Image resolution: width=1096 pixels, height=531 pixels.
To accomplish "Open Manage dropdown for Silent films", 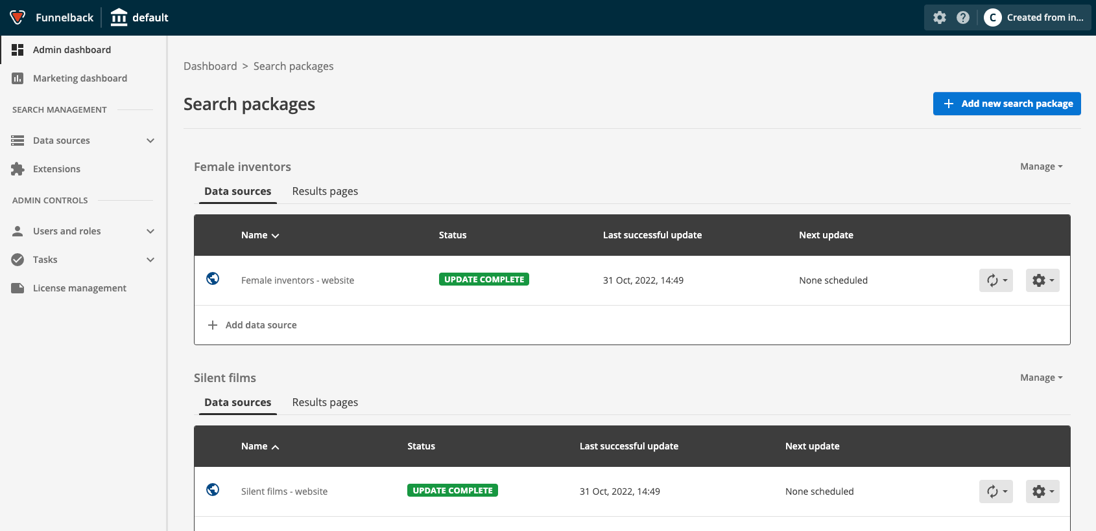I will point(1041,378).
